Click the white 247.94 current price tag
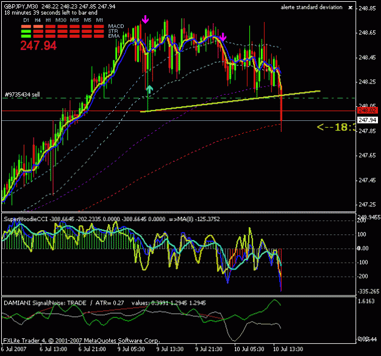Screen dimensions: 381x356 coord(367,120)
